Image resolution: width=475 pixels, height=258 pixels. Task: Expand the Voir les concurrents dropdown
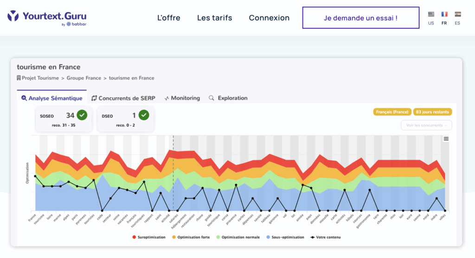click(426, 125)
